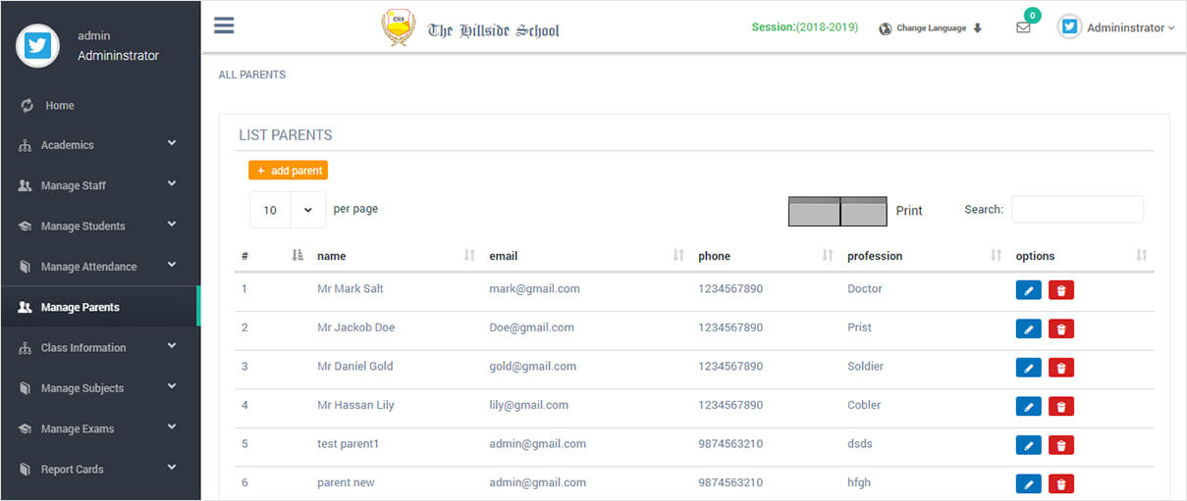The width and height of the screenshot is (1187, 501).
Task: Click the edit pencil icon for Mr Mark Salt
Action: point(1028,290)
